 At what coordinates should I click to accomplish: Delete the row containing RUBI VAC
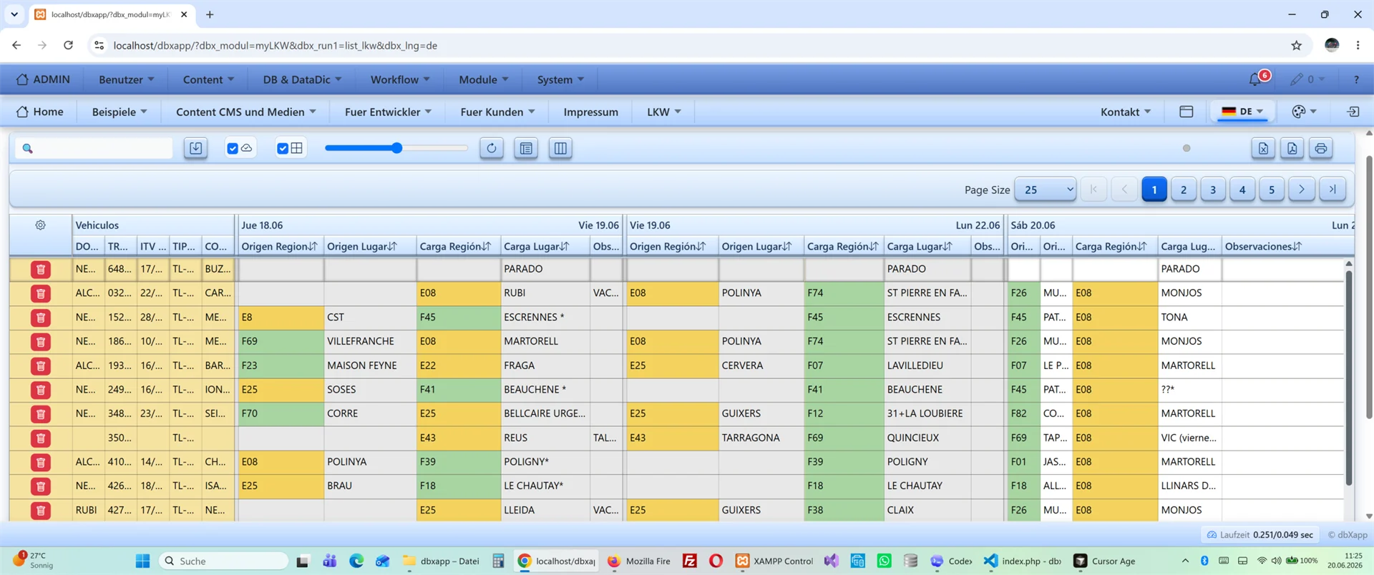(41, 293)
